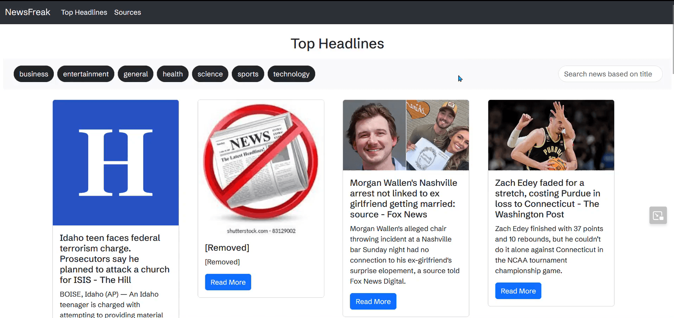Viewport: 674px width, 318px height.
Task: Click the Zach Edey 37 points description
Action: point(549,250)
